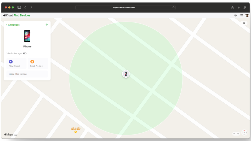
Task: Click the Safari sidebar toggle icon
Action: pyautogui.click(x=19, y=7)
